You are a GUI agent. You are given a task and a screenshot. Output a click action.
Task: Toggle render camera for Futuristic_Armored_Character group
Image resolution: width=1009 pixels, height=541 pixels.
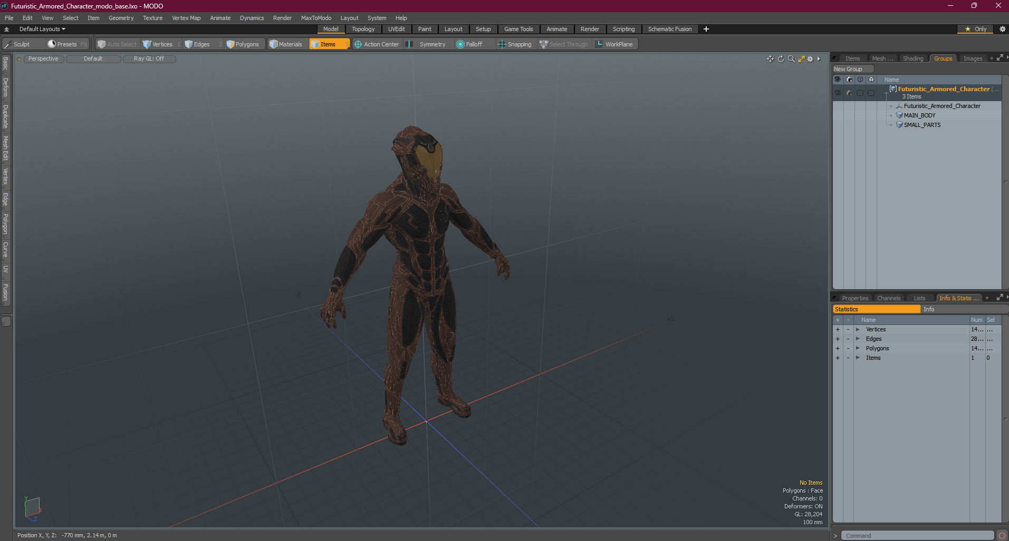point(849,93)
